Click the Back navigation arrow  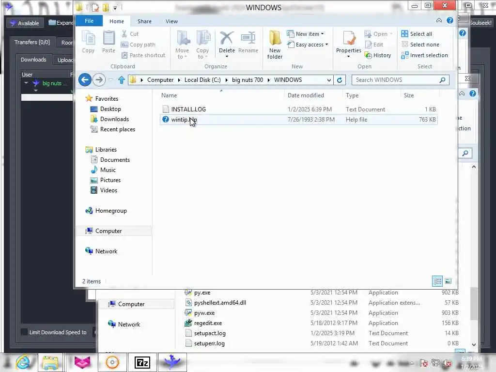click(85, 80)
